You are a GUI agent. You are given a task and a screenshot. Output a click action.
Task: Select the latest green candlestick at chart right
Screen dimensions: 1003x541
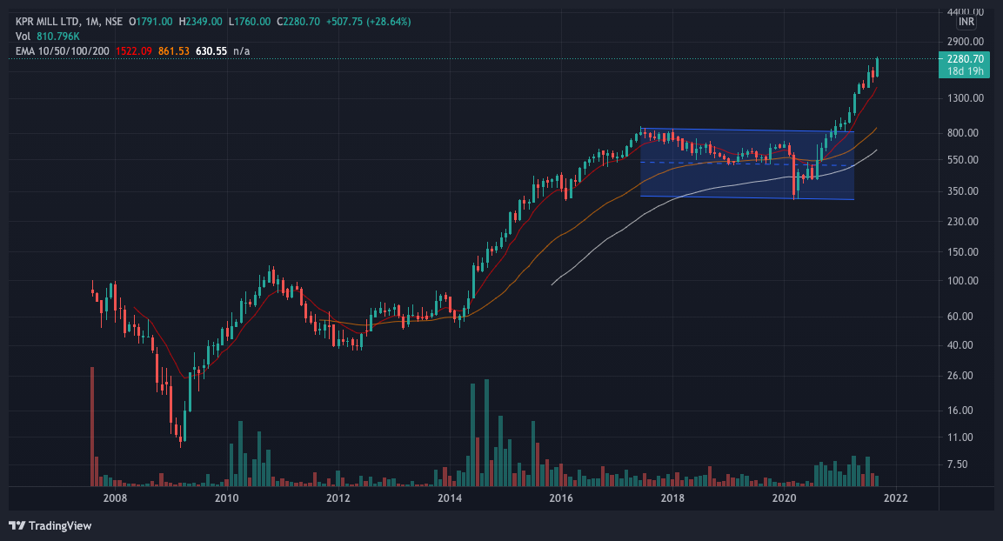click(877, 70)
